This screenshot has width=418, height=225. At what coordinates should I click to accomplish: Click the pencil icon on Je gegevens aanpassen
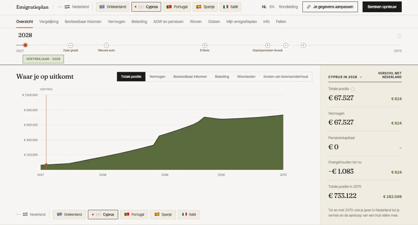pos(309,7)
